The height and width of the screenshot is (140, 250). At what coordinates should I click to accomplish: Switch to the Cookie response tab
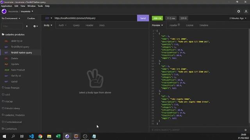pos(189,25)
